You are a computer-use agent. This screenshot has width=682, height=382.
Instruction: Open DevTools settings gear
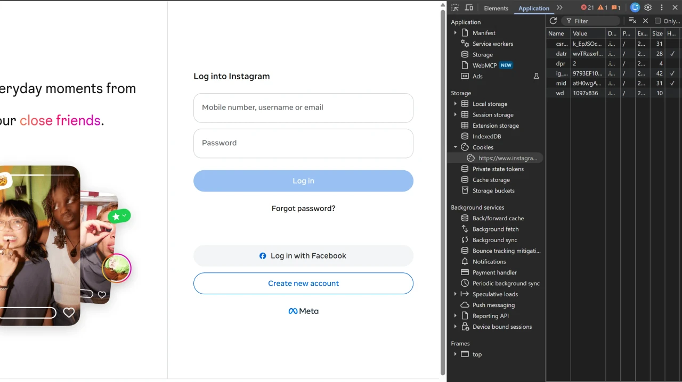[648, 7]
